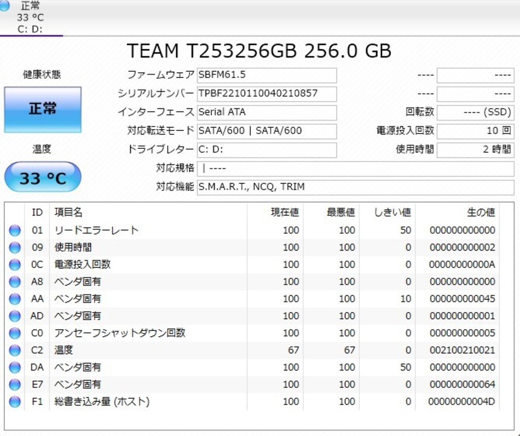Click the 項目名 column header
The image size is (520, 436).
click(x=68, y=212)
